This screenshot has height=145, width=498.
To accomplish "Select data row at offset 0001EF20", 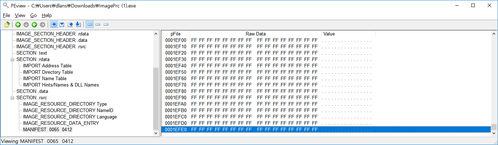I will tap(326, 53).
